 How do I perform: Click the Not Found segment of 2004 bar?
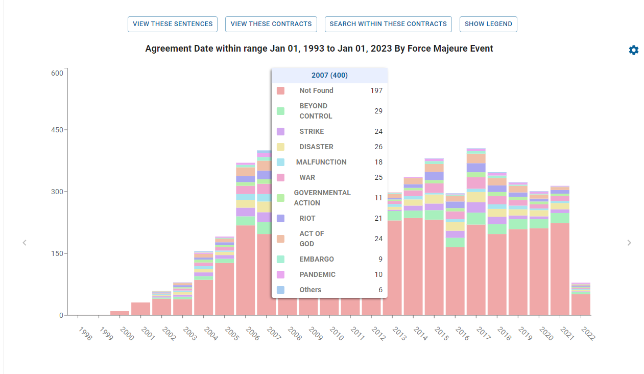point(204,297)
